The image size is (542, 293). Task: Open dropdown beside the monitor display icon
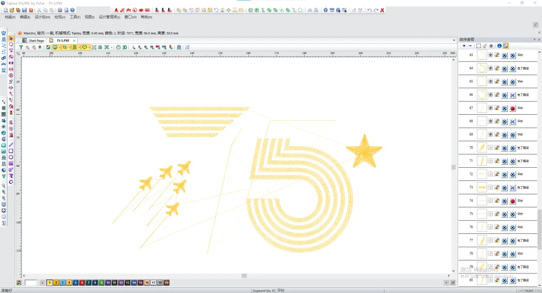point(60,47)
